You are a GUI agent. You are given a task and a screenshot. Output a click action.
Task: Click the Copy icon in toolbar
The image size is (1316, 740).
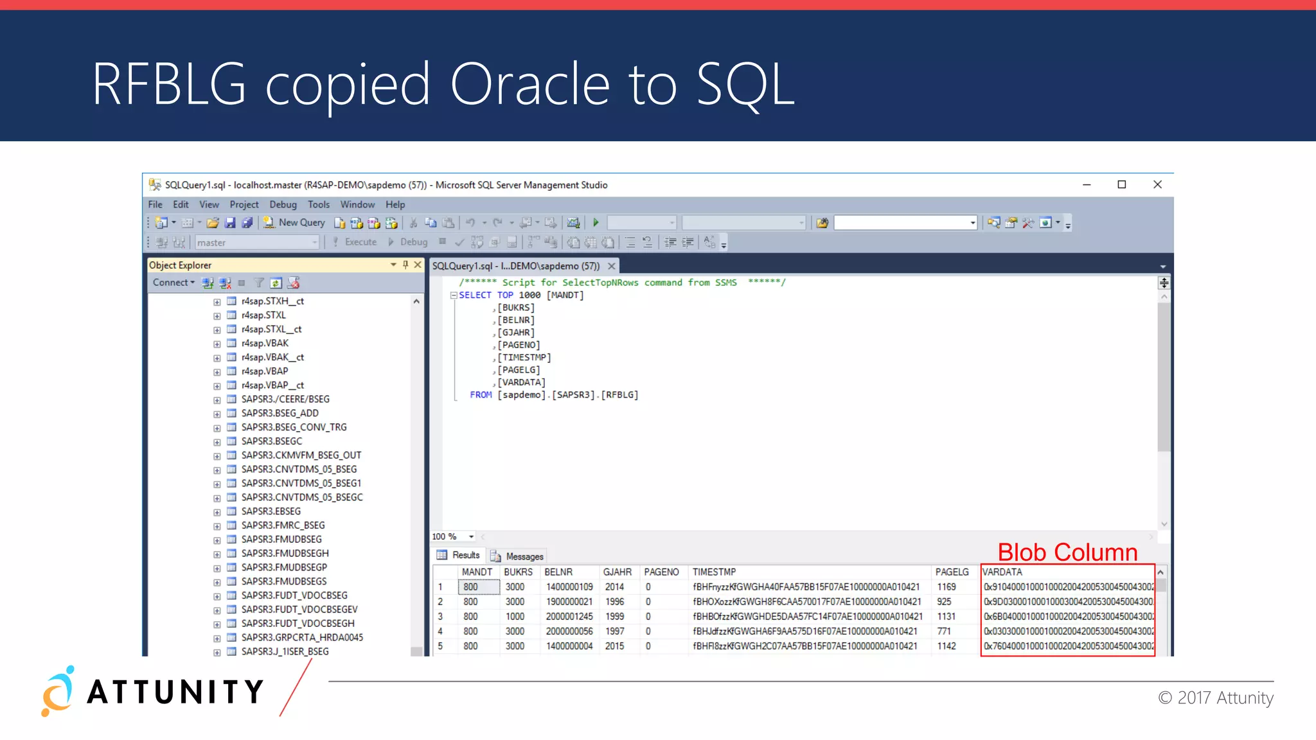pos(431,223)
